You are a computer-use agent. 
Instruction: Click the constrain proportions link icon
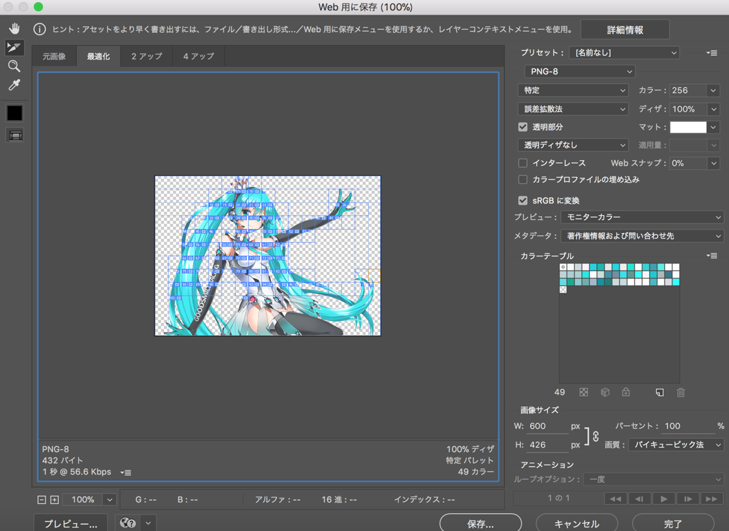595,436
